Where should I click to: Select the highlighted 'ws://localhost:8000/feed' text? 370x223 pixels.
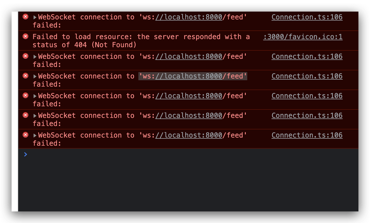click(193, 76)
